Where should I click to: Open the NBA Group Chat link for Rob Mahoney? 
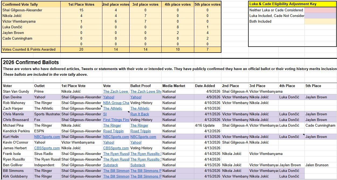pyautogui.click(x=116, y=103)
